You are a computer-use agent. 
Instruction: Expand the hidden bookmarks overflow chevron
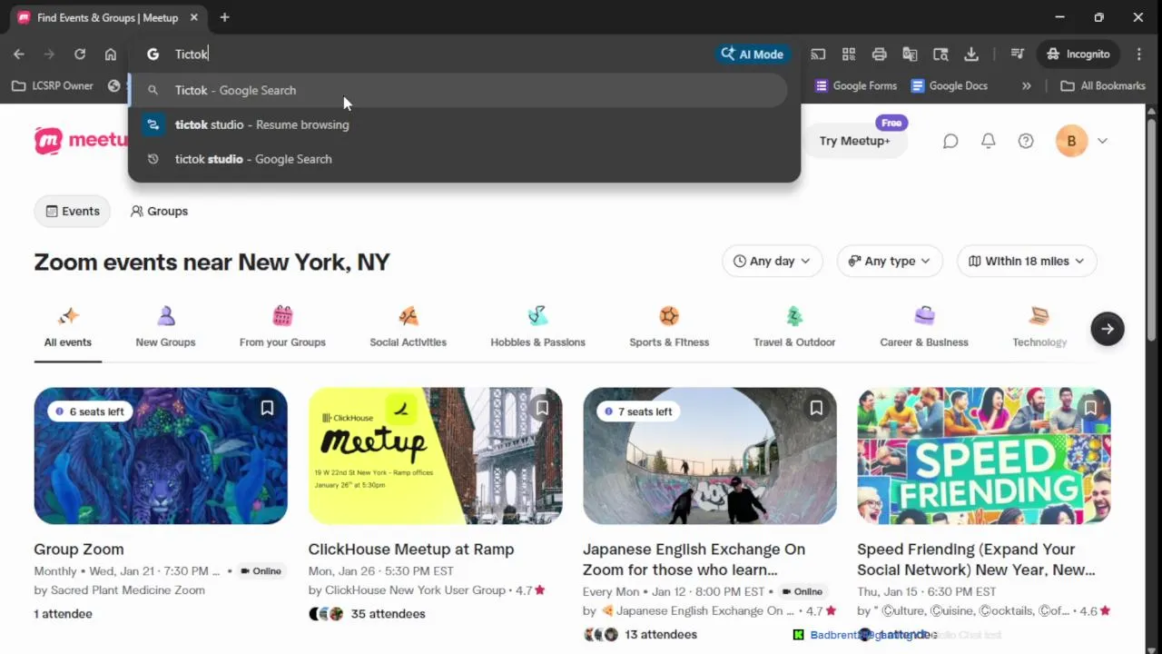pyautogui.click(x=1026, y=85)
